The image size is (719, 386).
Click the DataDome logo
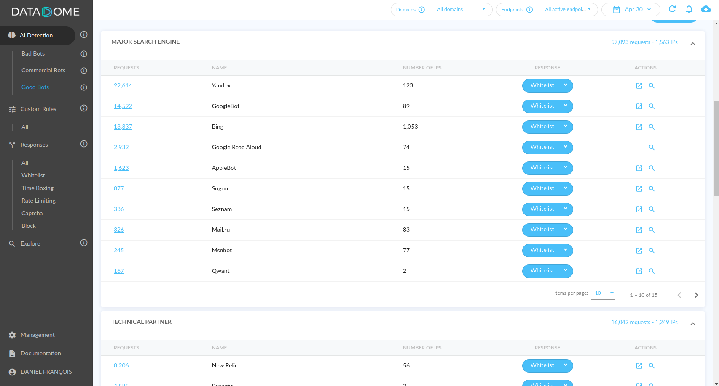tap(46, 12)
